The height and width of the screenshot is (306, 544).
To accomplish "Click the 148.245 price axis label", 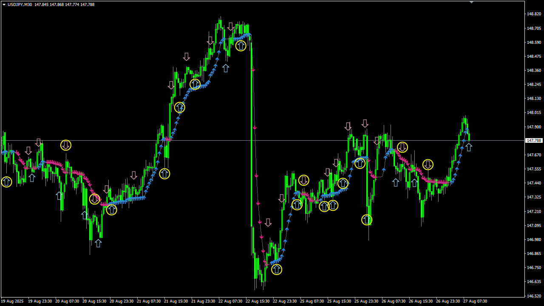I will [533, 85].
